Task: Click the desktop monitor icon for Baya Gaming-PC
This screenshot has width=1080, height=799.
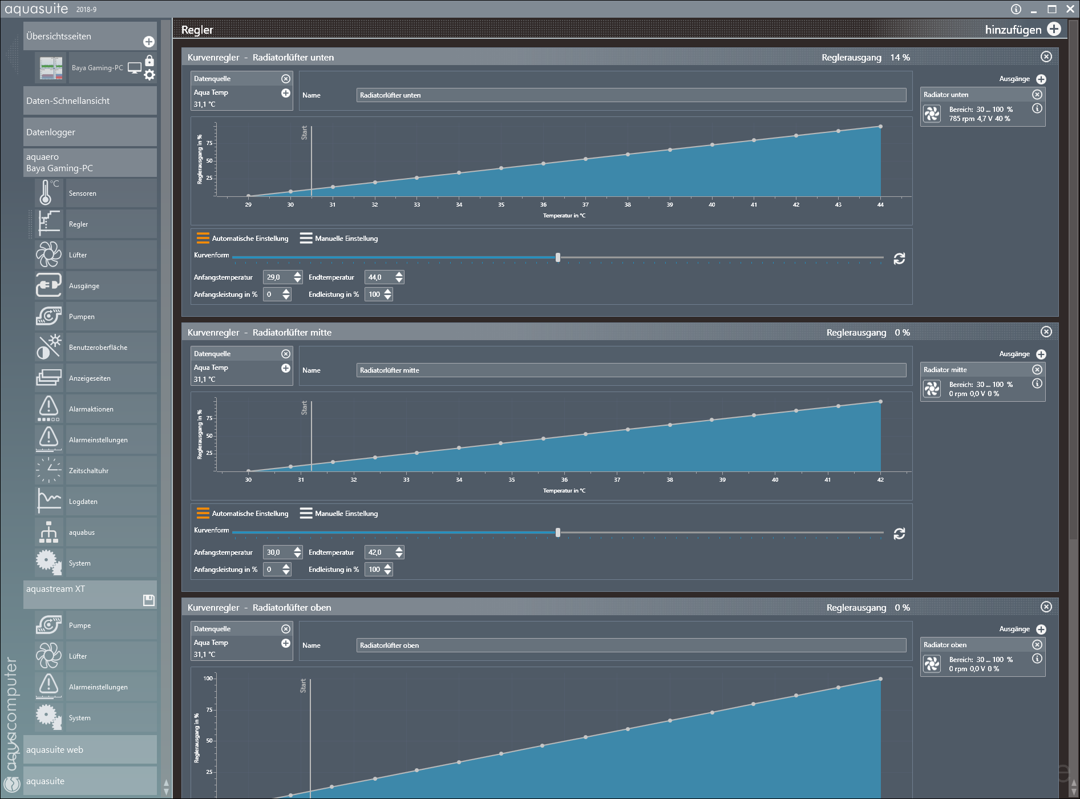Action: pos(135,68)
